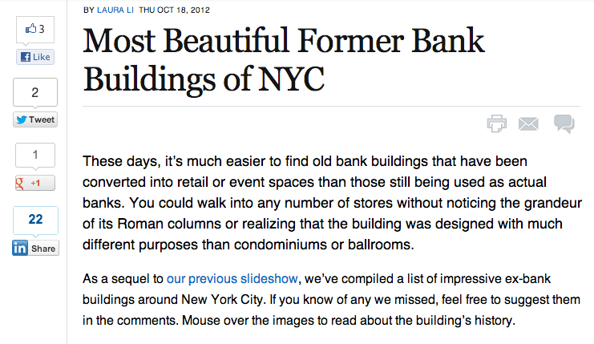The width and height of the screenshot is (594, 344).
Task: Click the print article icon
Action: coord(497,123)
